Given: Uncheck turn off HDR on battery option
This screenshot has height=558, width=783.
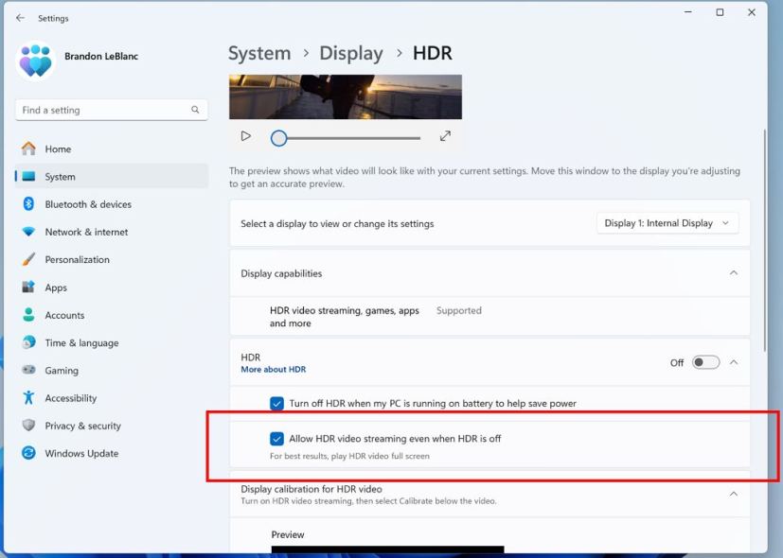Looking at the screenshot, I should coord(276,403).
